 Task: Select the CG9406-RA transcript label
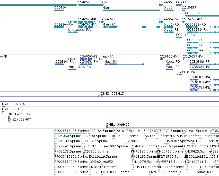pos(169,19)
